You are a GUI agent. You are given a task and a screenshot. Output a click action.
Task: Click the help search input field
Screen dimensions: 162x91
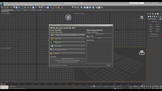point(136,3)
